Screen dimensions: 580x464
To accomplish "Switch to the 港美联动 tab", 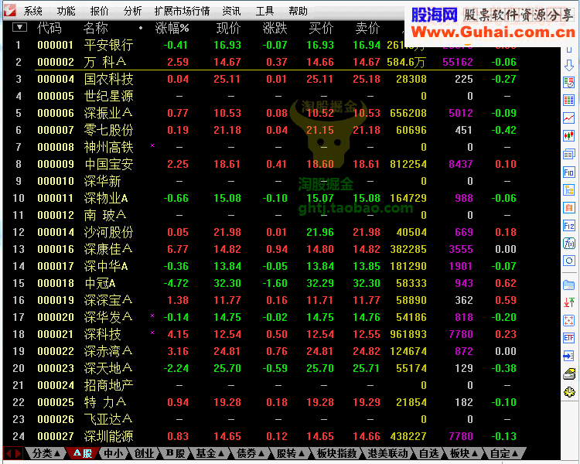I will (387, 453).
